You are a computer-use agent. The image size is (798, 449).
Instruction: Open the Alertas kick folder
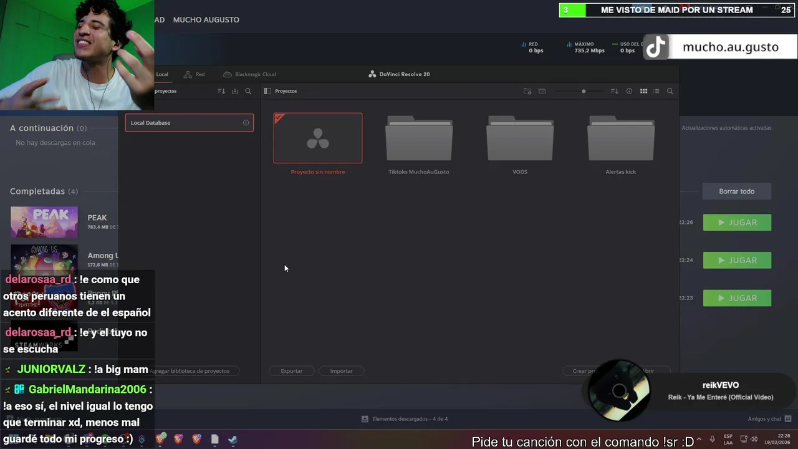[x=621, y=138]
